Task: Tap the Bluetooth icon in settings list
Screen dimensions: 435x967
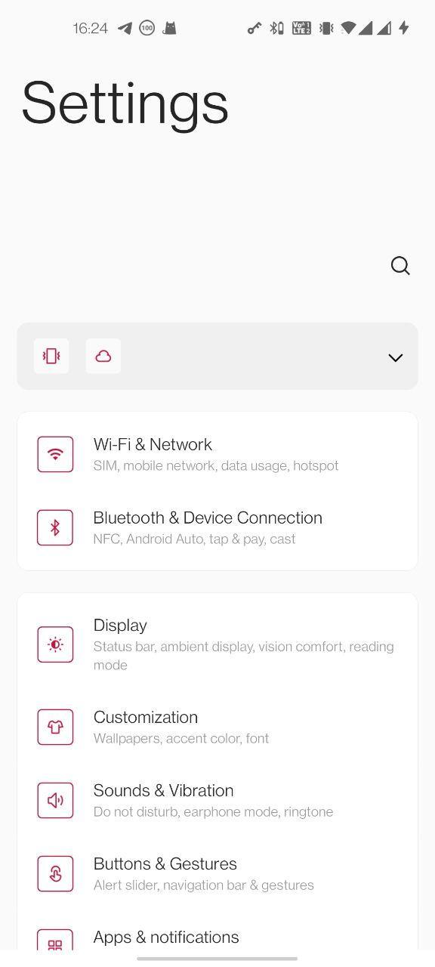Action: click(x=55, y=527)
